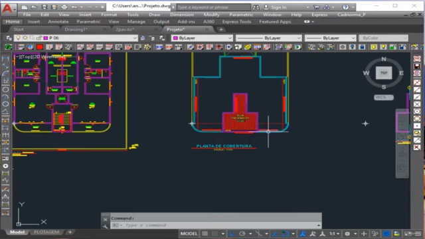
Task: Click the red X icon at right toolbar bottom
Action: 417,147
